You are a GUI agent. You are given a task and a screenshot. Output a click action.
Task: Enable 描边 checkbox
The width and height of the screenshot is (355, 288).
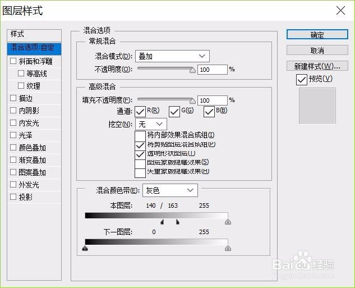13,98
